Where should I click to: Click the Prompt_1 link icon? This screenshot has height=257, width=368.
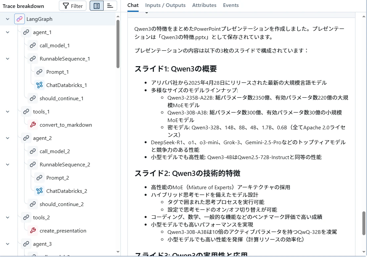[x=39, y=72]
